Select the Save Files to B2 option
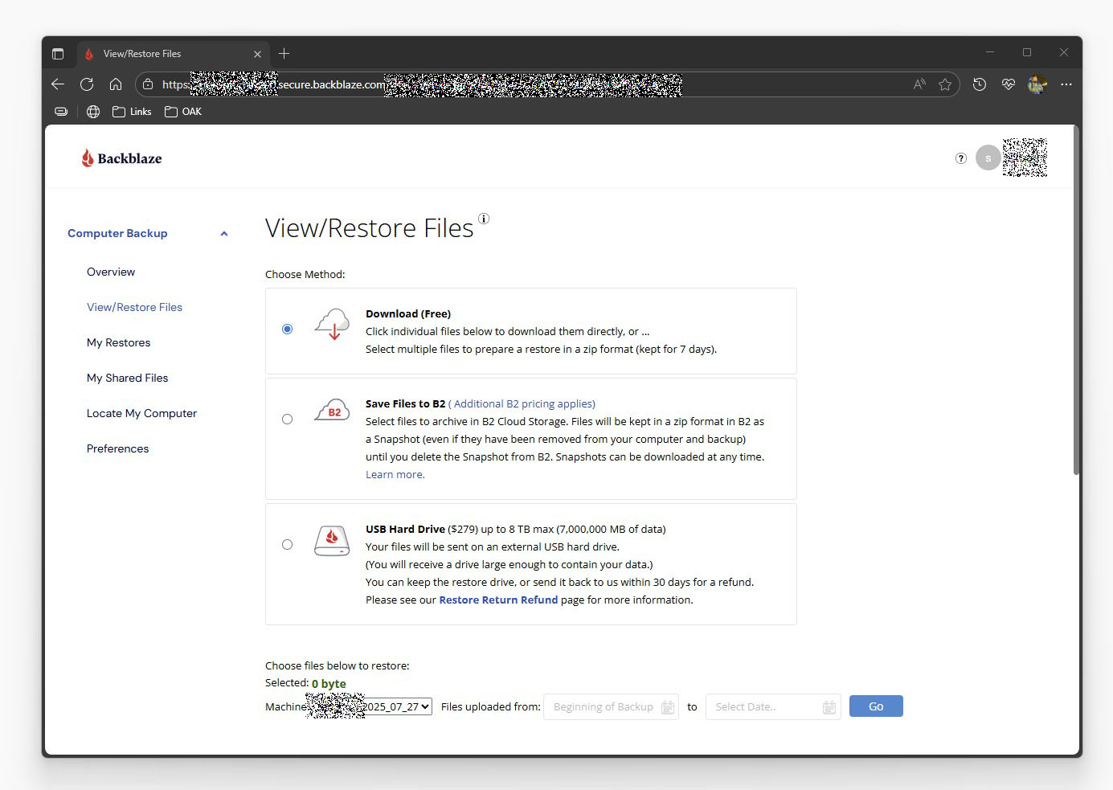This screenshot has width=1113, height=790. (x=287, y=420)
